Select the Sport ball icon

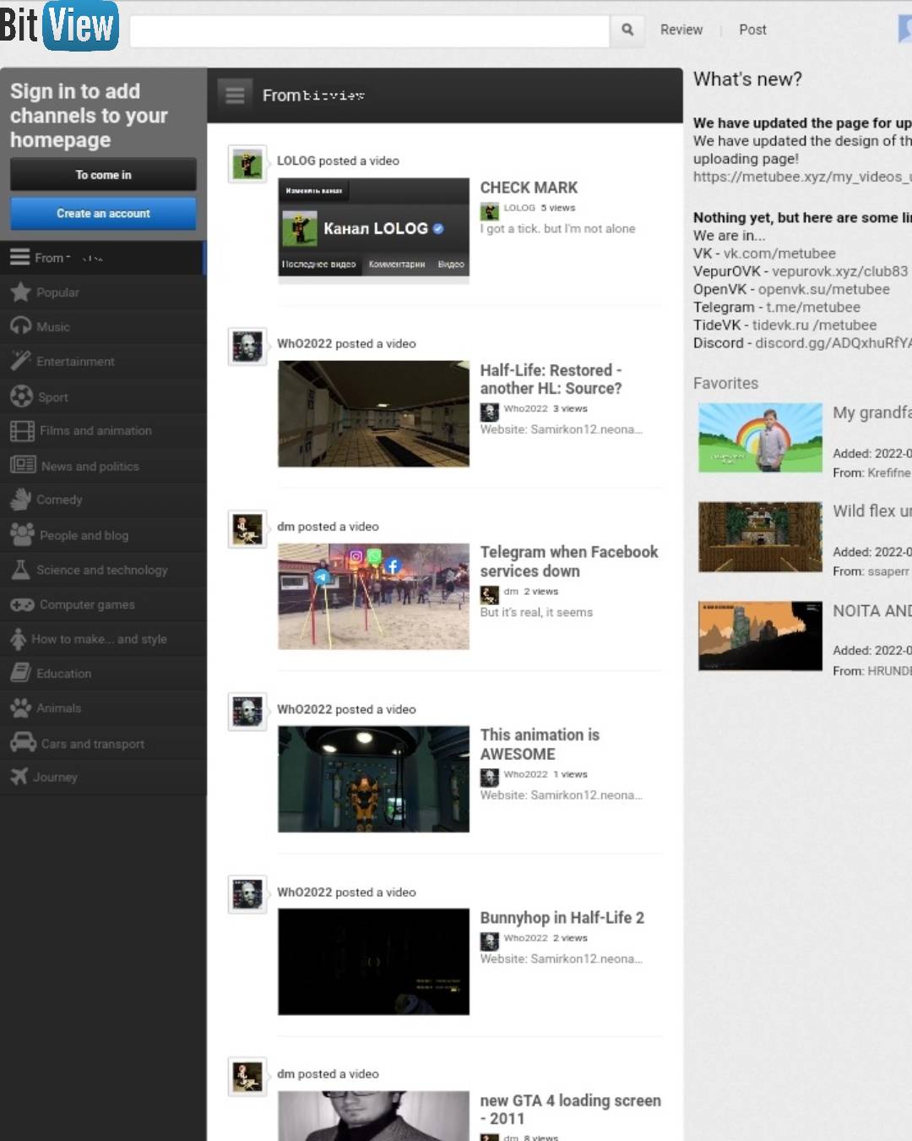click(20, 396)
